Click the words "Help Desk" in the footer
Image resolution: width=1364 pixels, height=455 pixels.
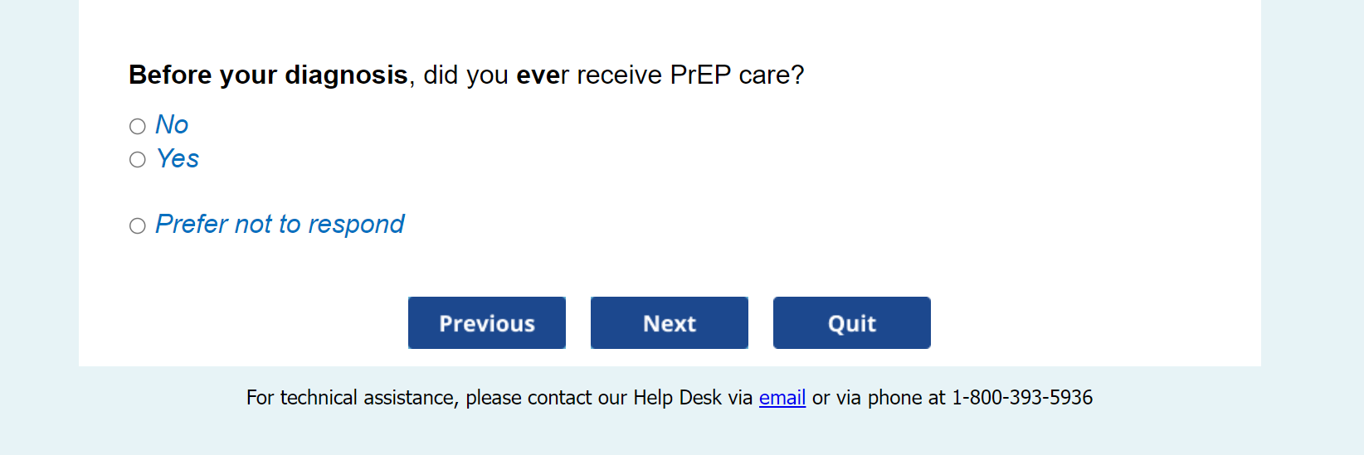click(x=677, y=398)
